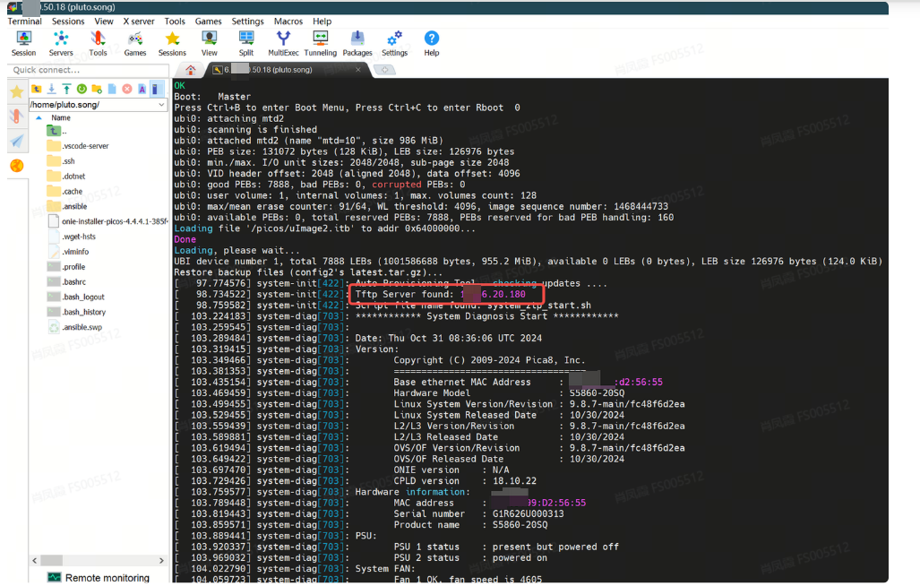Click the Quick connect field

pyautogui.click(x=85, y=69)
